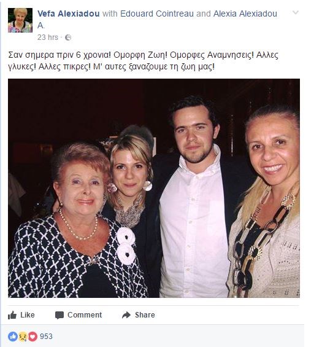Open Alexia Alexiadou A. tagged profile
Viewport: 322px width, 347px height.
tap(157, 20)
